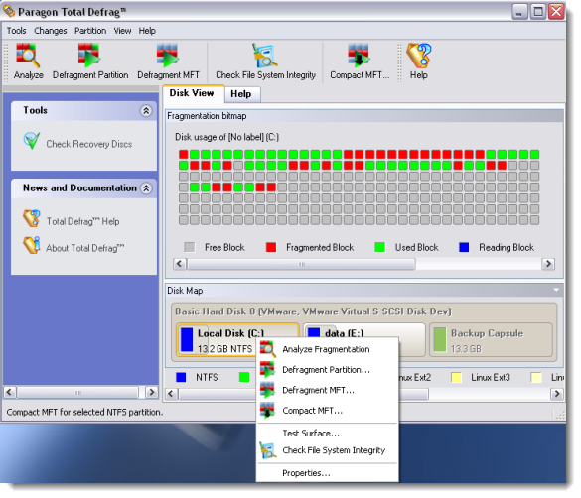Click the Basic Hard Disk 0 label
The height and width of the screenshot is (498, 581).
tap(313, 311)
